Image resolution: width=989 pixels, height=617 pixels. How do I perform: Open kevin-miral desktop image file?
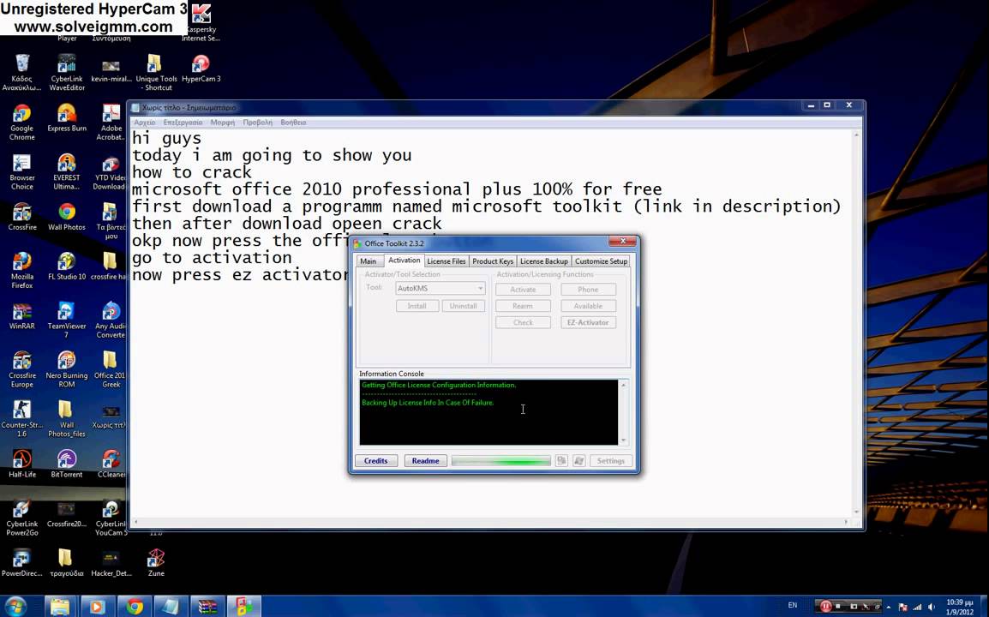pos(111,72)
